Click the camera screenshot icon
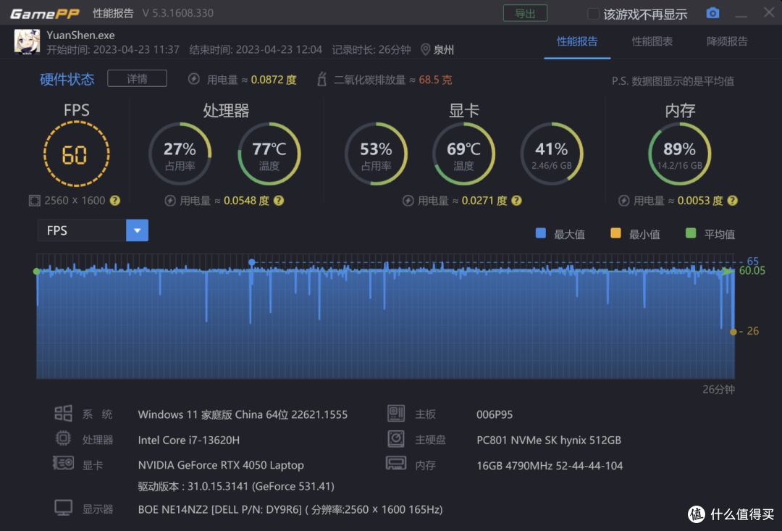Image resolution: width=782 pixels, height=531 pixels. point(712,13)
